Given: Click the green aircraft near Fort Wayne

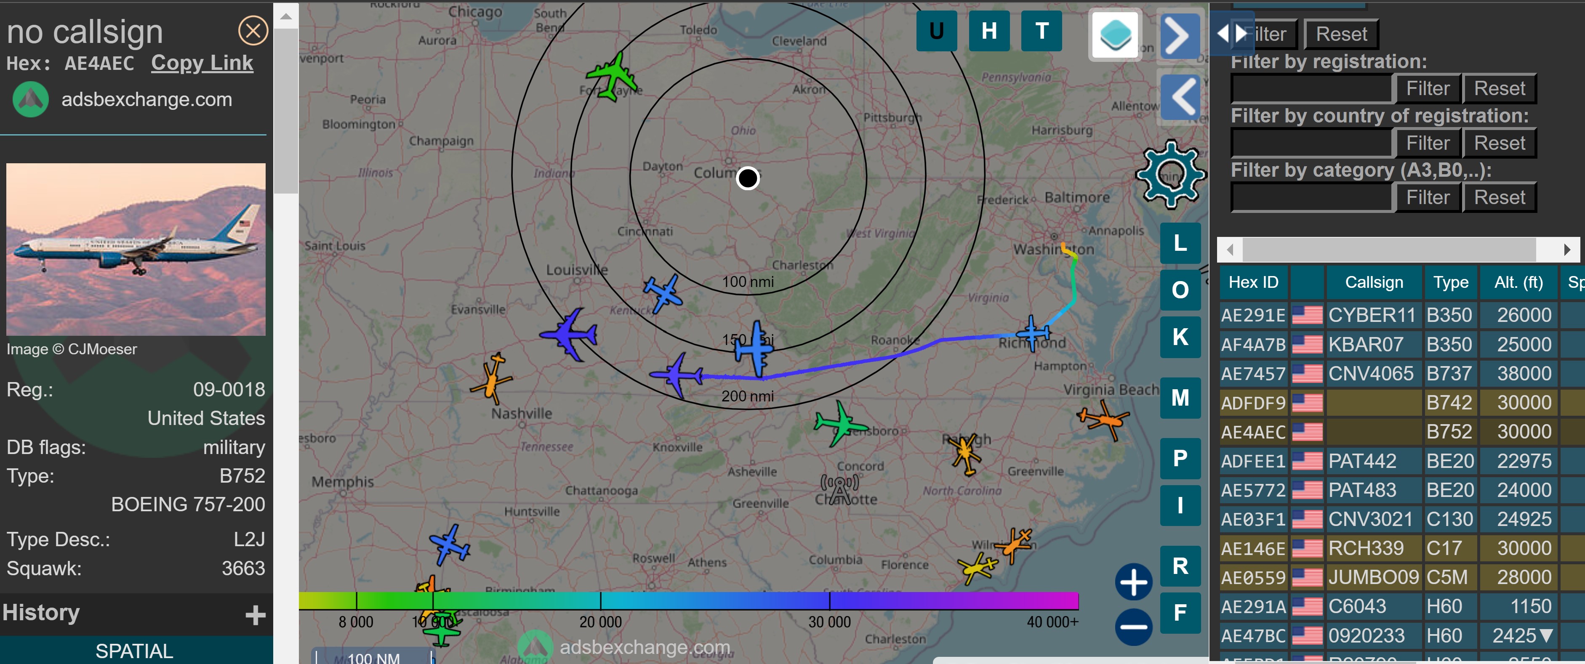Looking at the screenshot, I should 613,77.
